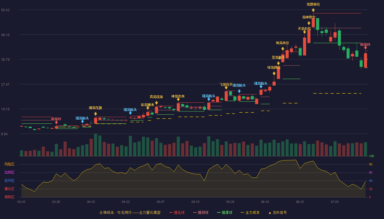This screenshot has width=384, height=219.
Task: Click the green 100 indicator scale value
Action: point(371,156)
